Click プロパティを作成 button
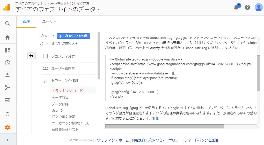The image size is (264, 145). [73, 36]
